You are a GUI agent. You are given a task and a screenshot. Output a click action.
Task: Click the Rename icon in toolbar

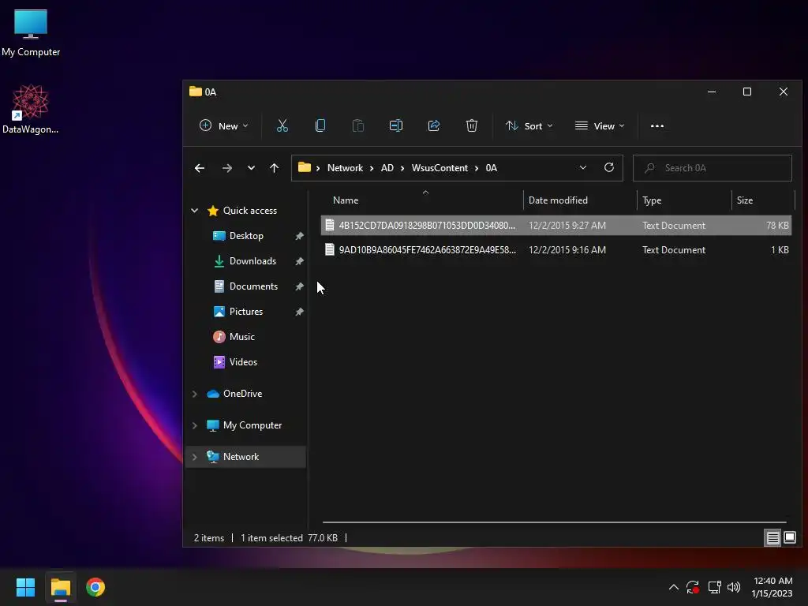coord(396,125)
